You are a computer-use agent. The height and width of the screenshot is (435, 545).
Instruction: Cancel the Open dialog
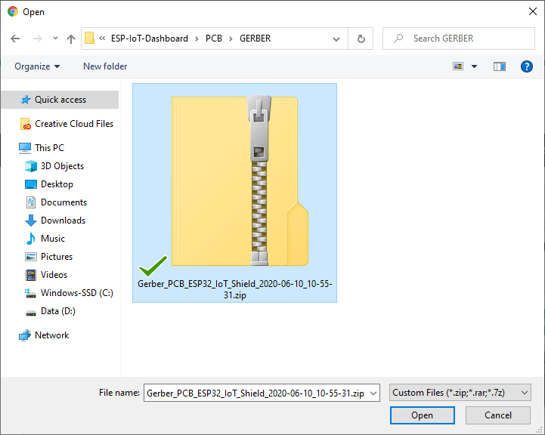(x=497, y=415)
